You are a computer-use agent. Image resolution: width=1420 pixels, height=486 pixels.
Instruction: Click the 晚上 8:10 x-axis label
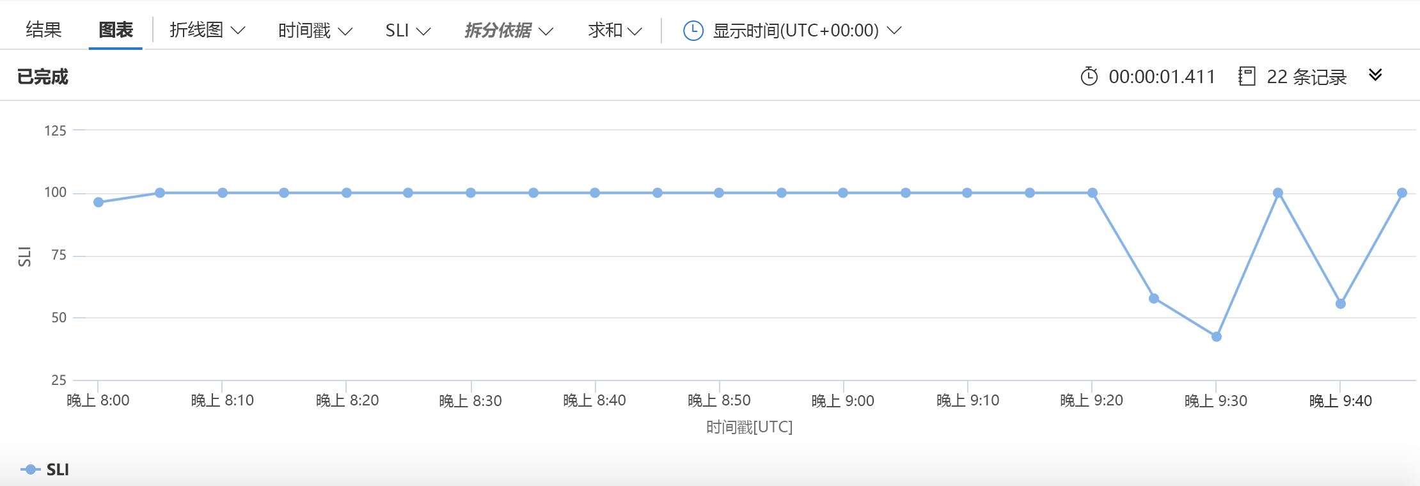click(223, 401)
